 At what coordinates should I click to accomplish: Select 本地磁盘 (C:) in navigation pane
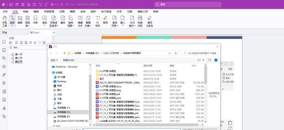pos(64,108)
